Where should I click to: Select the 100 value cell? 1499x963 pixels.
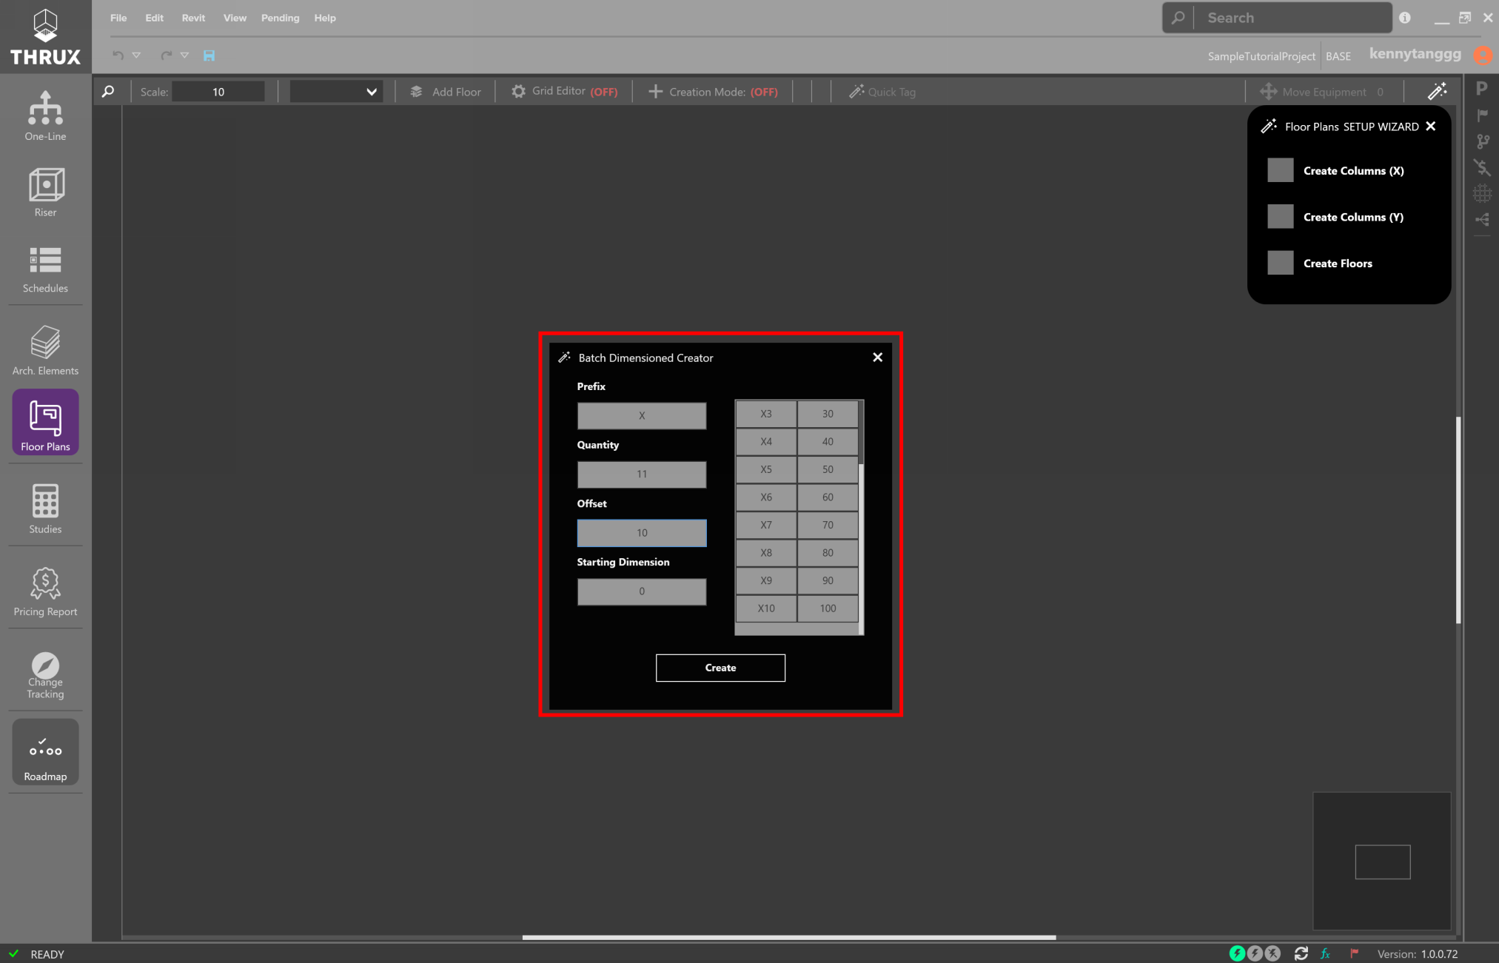[828, 608]
